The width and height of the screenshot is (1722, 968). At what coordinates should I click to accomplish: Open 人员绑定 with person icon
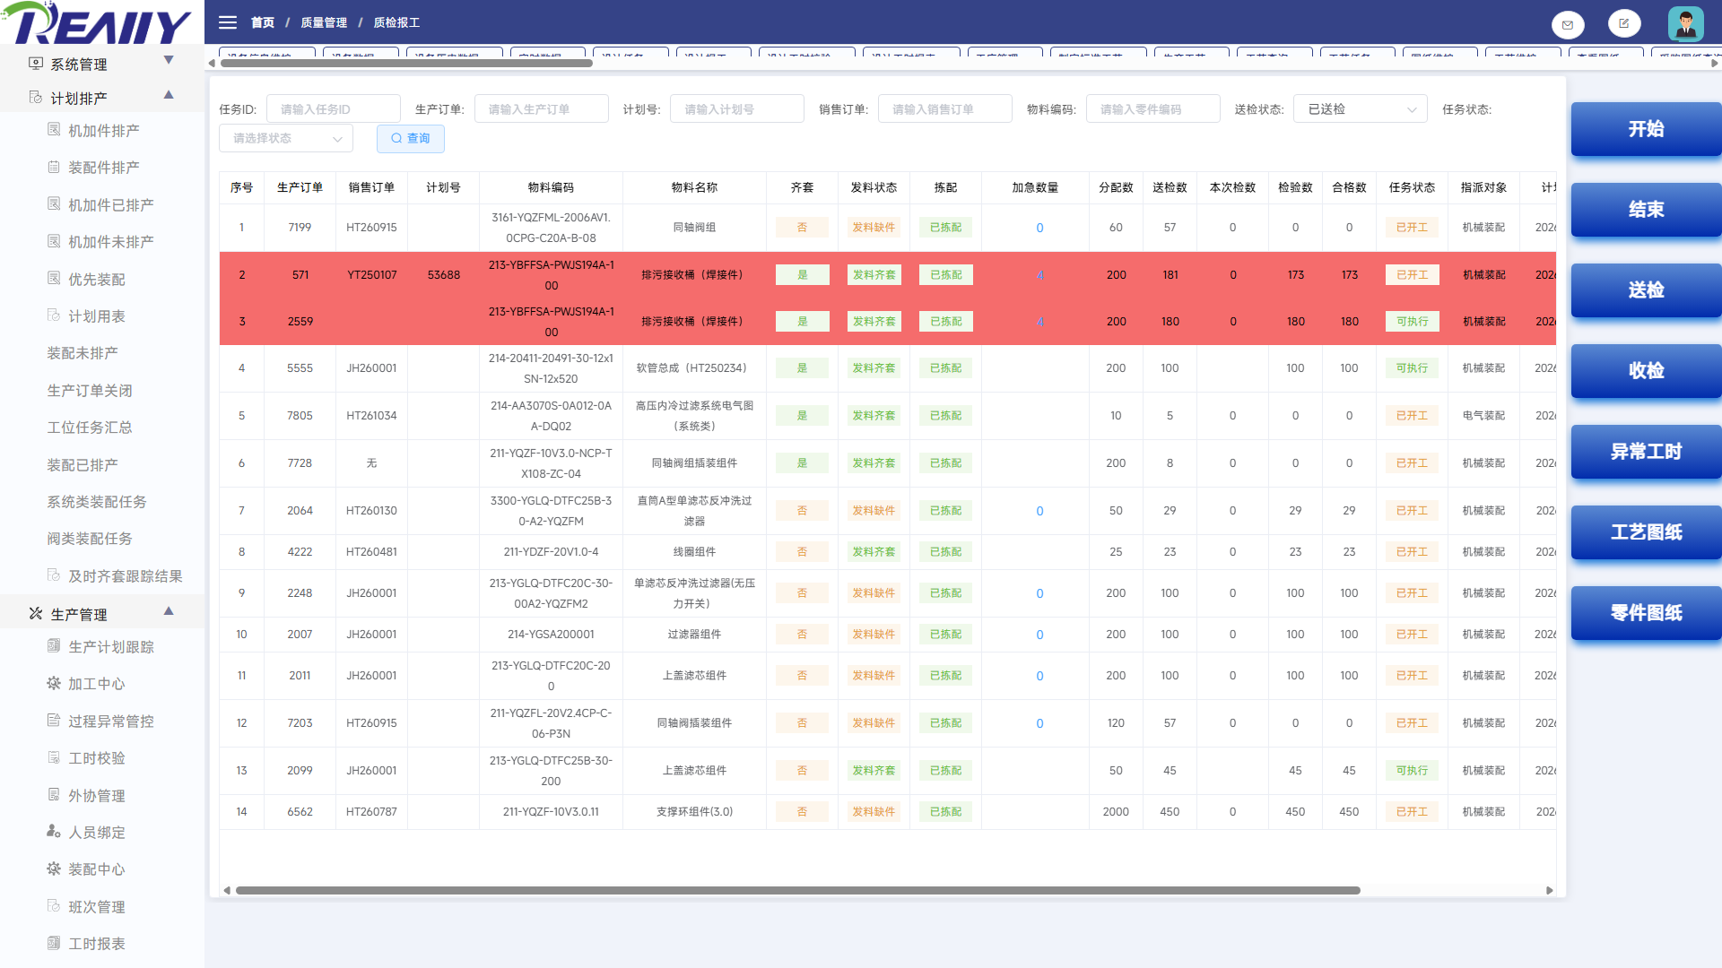[x=86, y=833]
